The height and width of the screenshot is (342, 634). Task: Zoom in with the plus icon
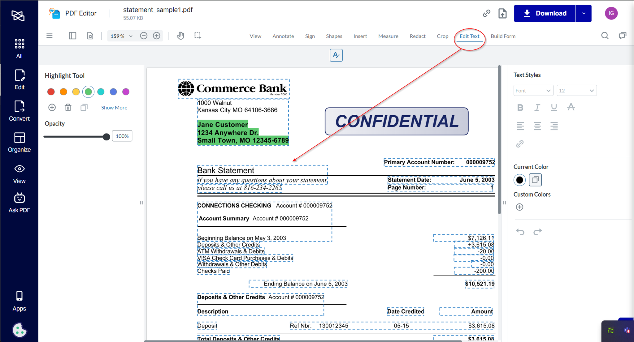[x=157, y=36]
